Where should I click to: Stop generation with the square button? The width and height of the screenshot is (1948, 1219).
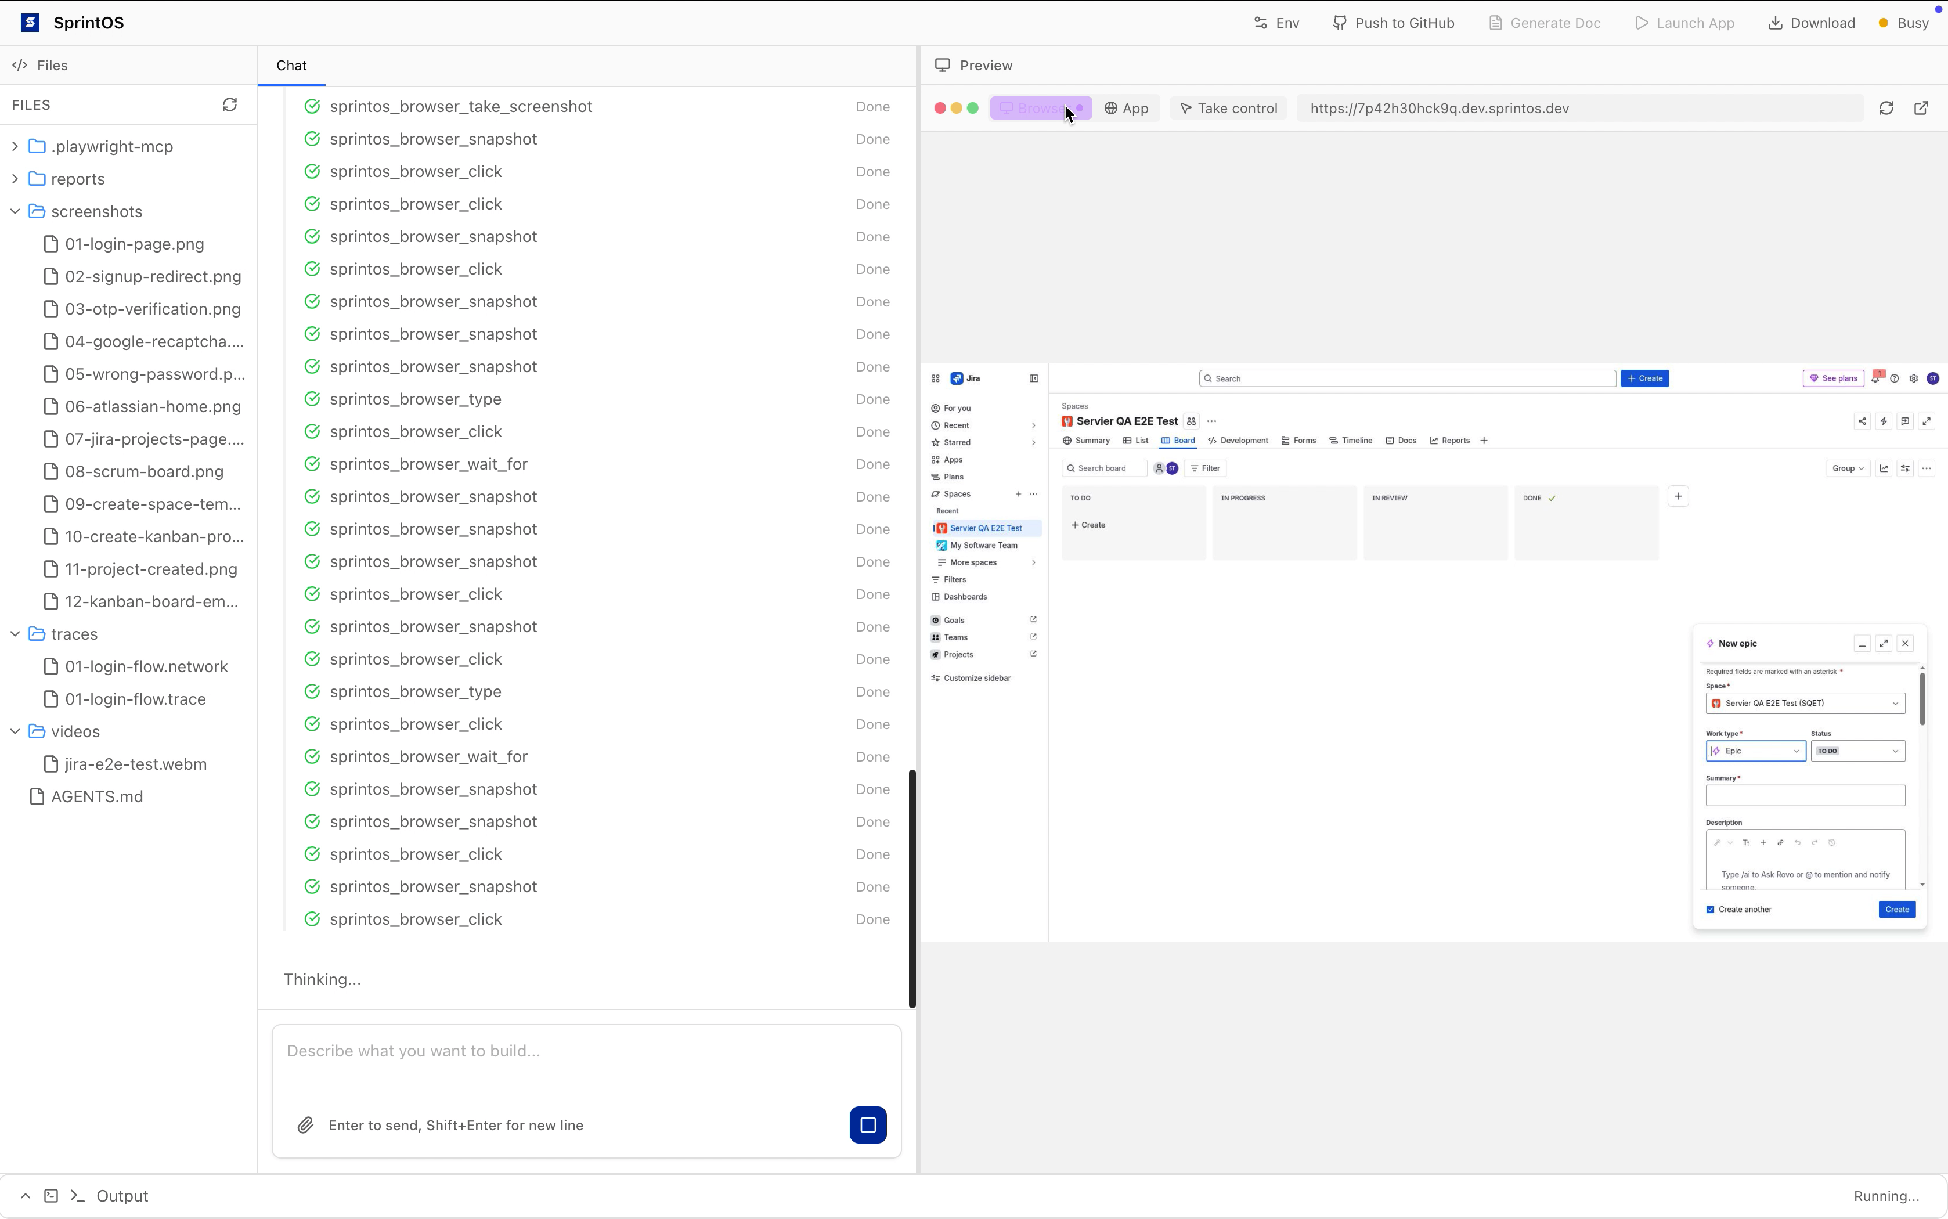(x=868, y=1125)
